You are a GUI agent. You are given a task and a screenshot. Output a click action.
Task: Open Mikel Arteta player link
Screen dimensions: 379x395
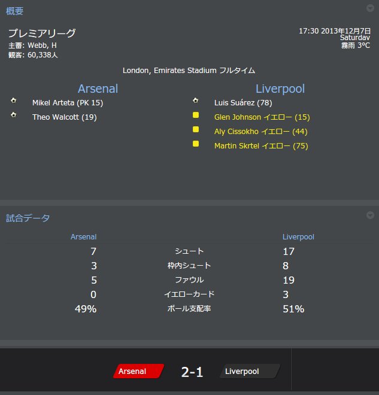[x=68, y=103]
